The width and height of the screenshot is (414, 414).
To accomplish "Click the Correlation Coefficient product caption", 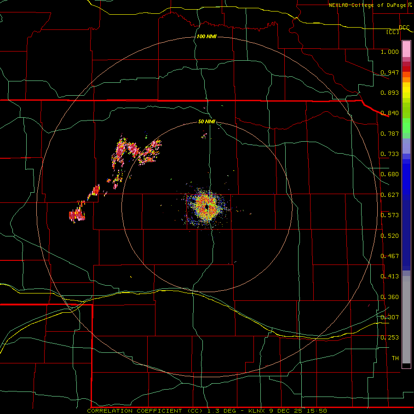I will click(207, 411).
